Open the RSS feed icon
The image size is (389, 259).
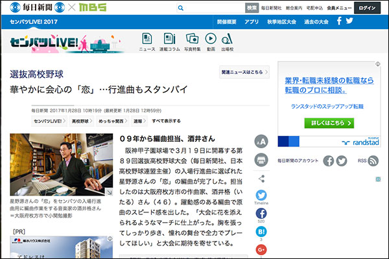(x=375, y=161)
